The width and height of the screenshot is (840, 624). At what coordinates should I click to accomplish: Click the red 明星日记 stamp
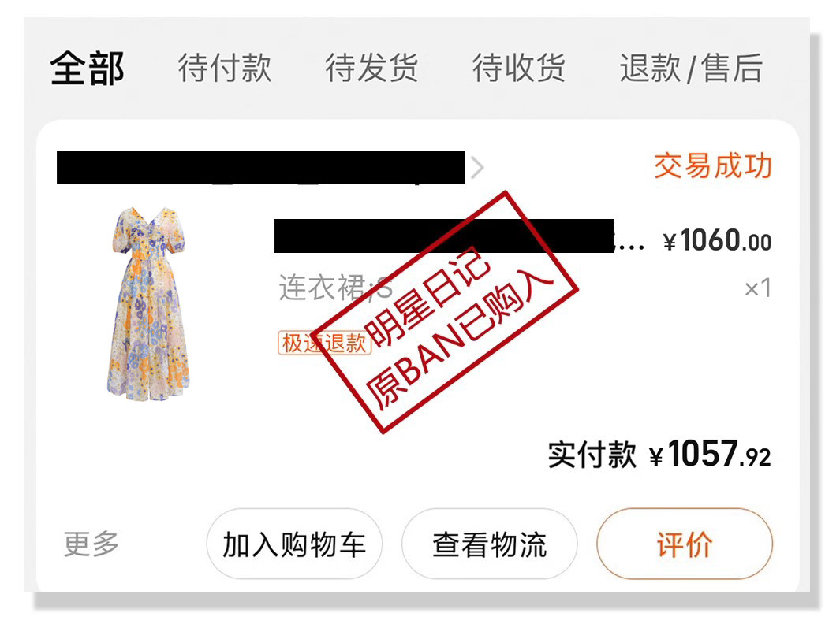point(445,312)
